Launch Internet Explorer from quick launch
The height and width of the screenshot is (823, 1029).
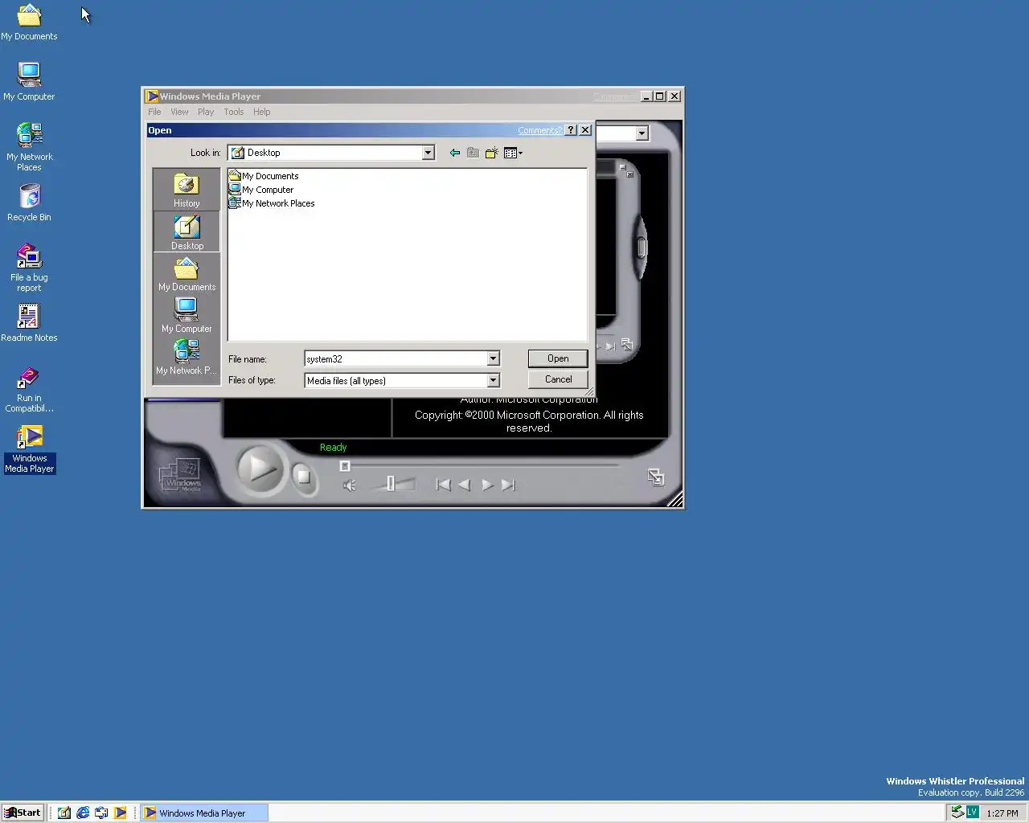tap(83, 813)
